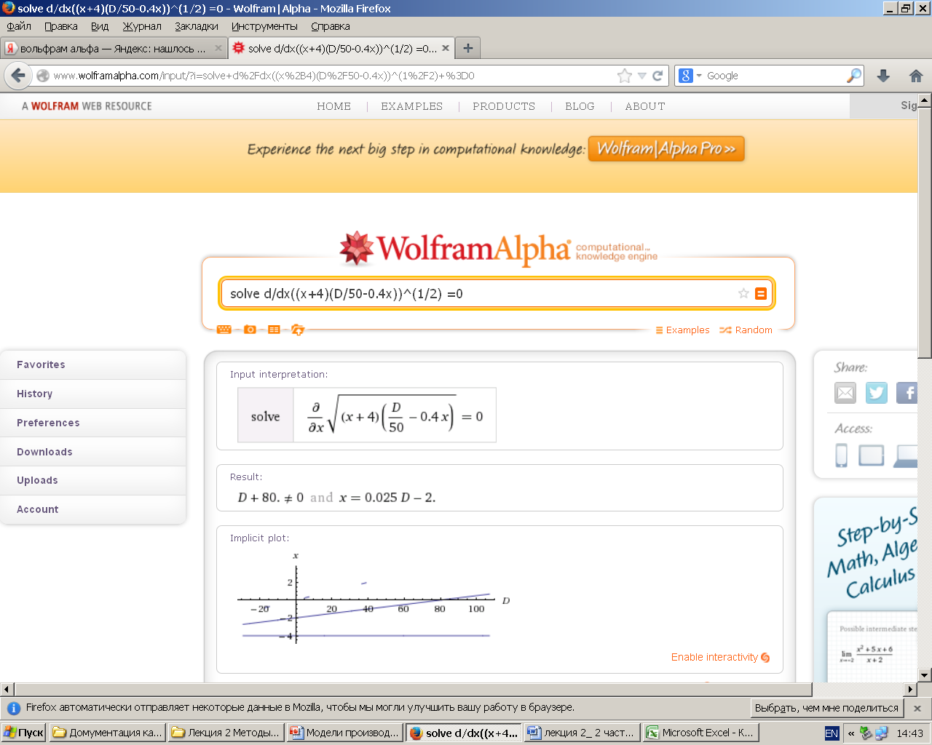932x745 pixels.
Task: Click the 'Выбрать, чем мне поделиться' button
Action: point(826,708)
